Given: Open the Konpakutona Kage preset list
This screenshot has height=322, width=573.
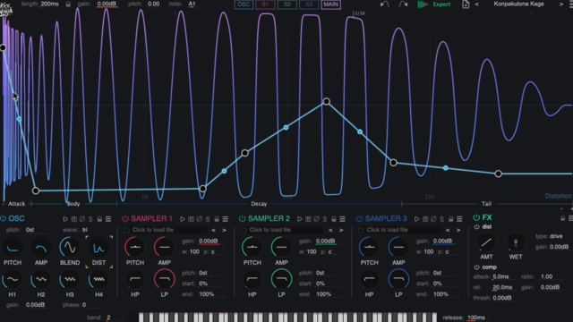Looking at the screenshot, I should pos(518,4).
